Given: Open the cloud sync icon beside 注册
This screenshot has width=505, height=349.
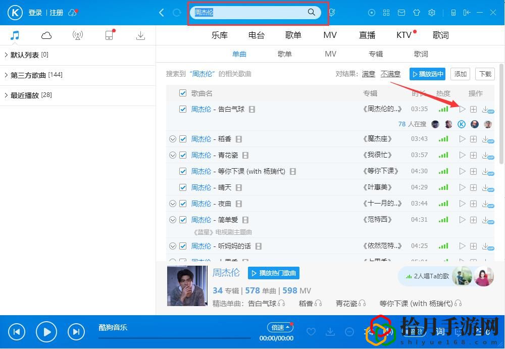Looking at the screenshot, I should point(73,13).
